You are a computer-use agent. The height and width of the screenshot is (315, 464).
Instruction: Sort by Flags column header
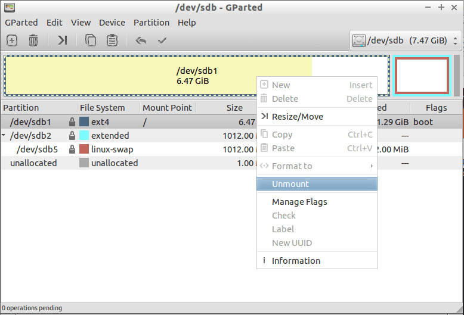coord(436,108)
